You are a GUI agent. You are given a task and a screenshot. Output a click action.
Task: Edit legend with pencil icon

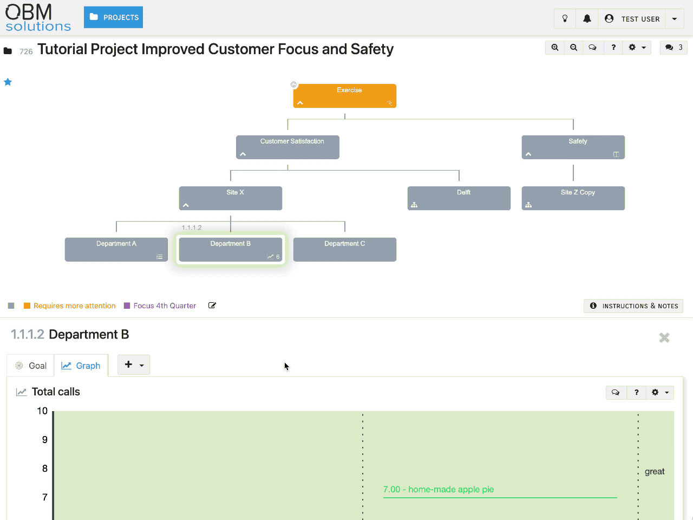[x=212, y=305]
